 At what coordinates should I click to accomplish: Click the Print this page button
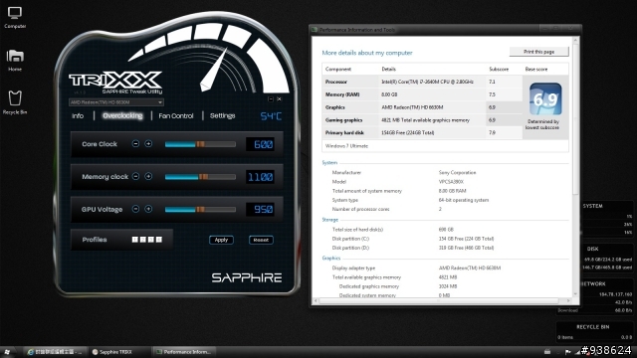[538, 52]
